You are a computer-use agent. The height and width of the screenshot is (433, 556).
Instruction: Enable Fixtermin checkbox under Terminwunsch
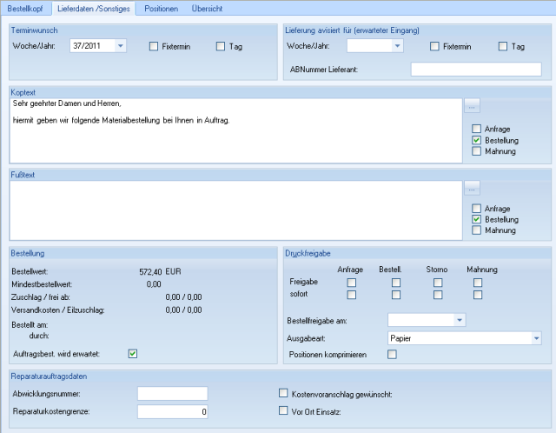coord(154,47)
